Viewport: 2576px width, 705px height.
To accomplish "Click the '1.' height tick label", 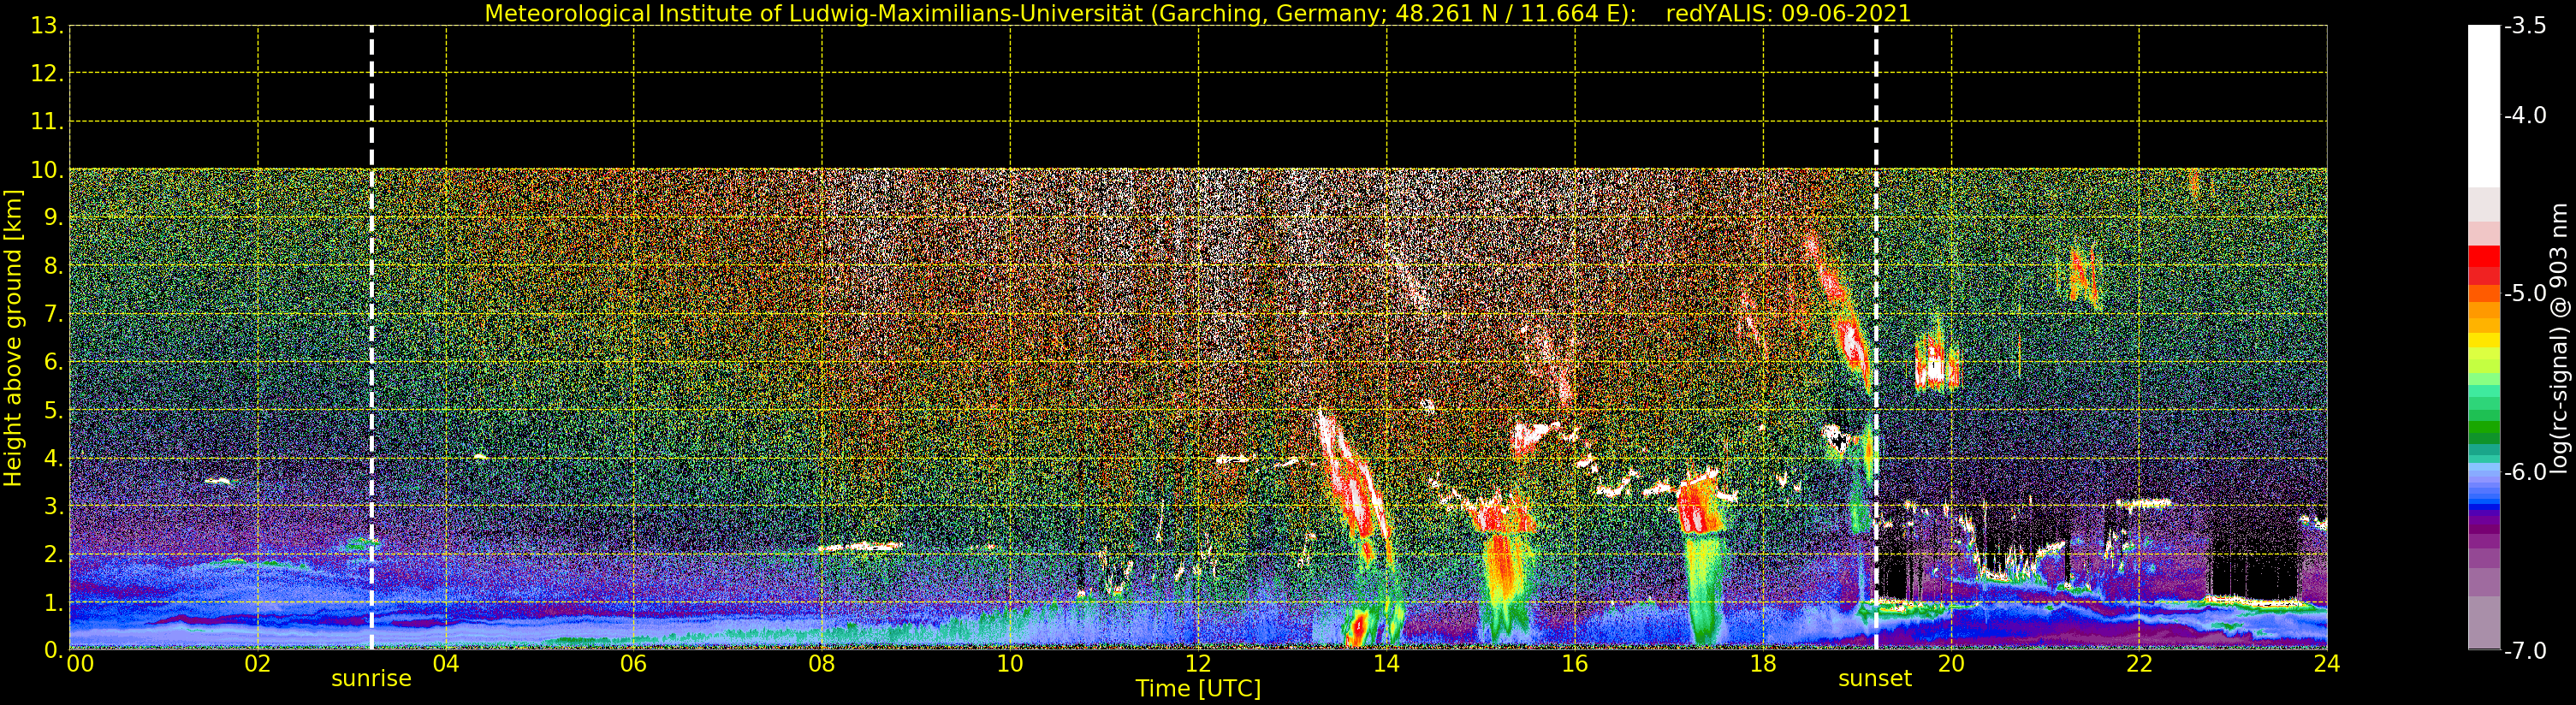I will point(53,602).
